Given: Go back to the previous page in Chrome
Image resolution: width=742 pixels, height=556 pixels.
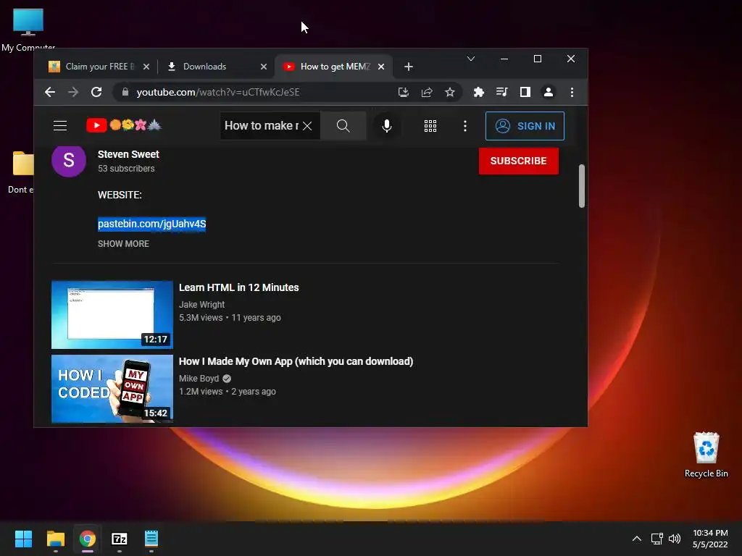Looking at the screenshot, I should coord(50,92).
